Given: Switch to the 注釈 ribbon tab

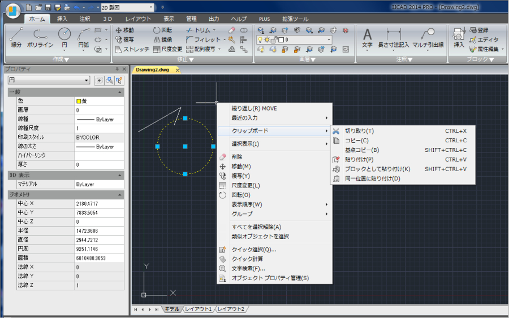Looking at the screenshot, I should (x=85, y=19).
